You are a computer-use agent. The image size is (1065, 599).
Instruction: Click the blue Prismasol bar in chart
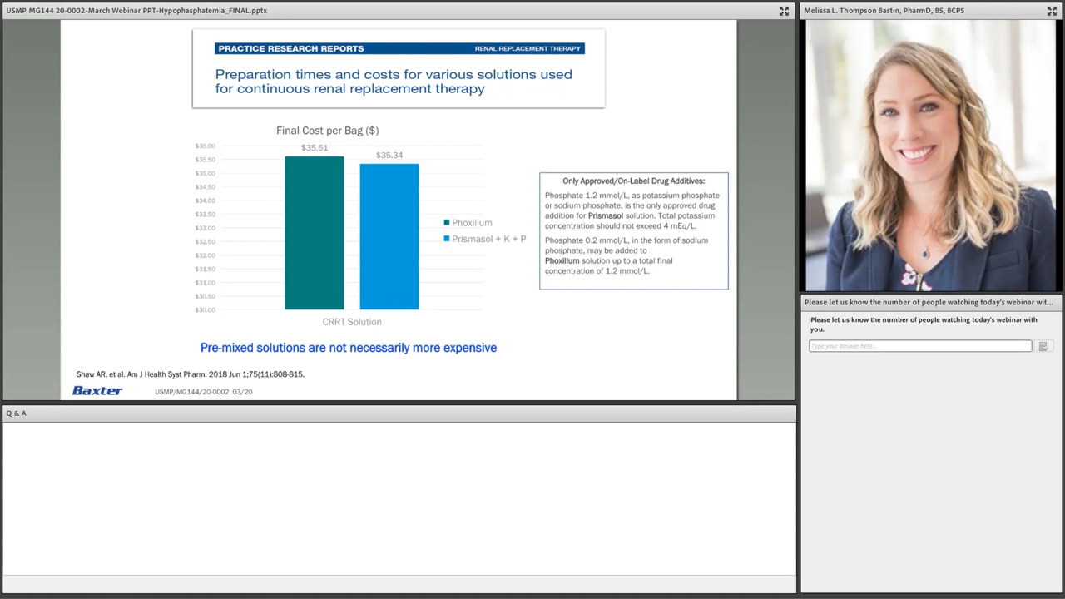pyautogui.click(x=389, y=236)
